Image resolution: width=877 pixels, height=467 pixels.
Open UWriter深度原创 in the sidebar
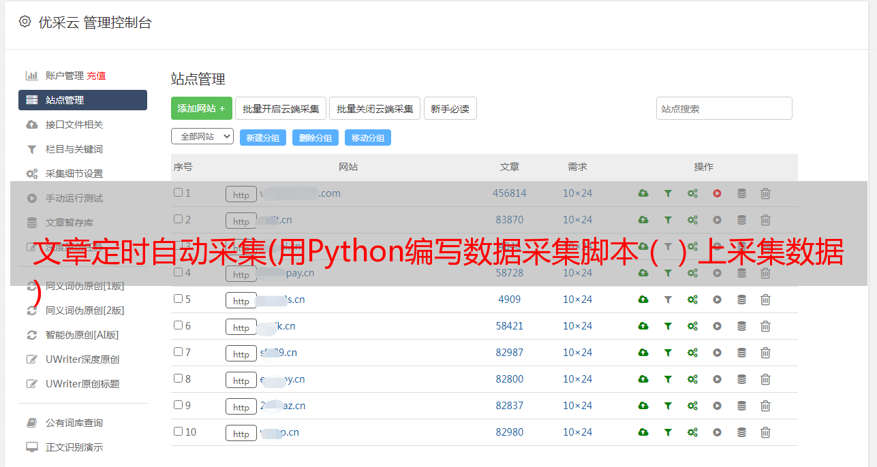[x=82, y=359]
